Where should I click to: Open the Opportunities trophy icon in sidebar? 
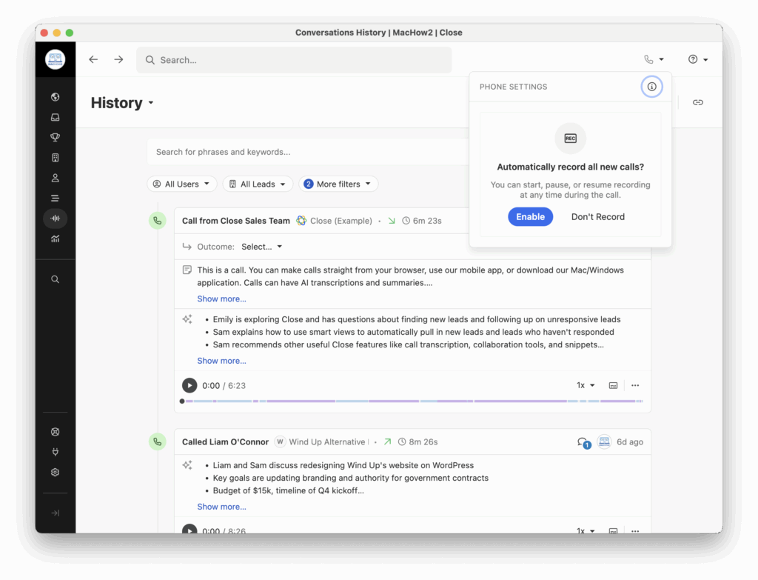coord(56,137)
